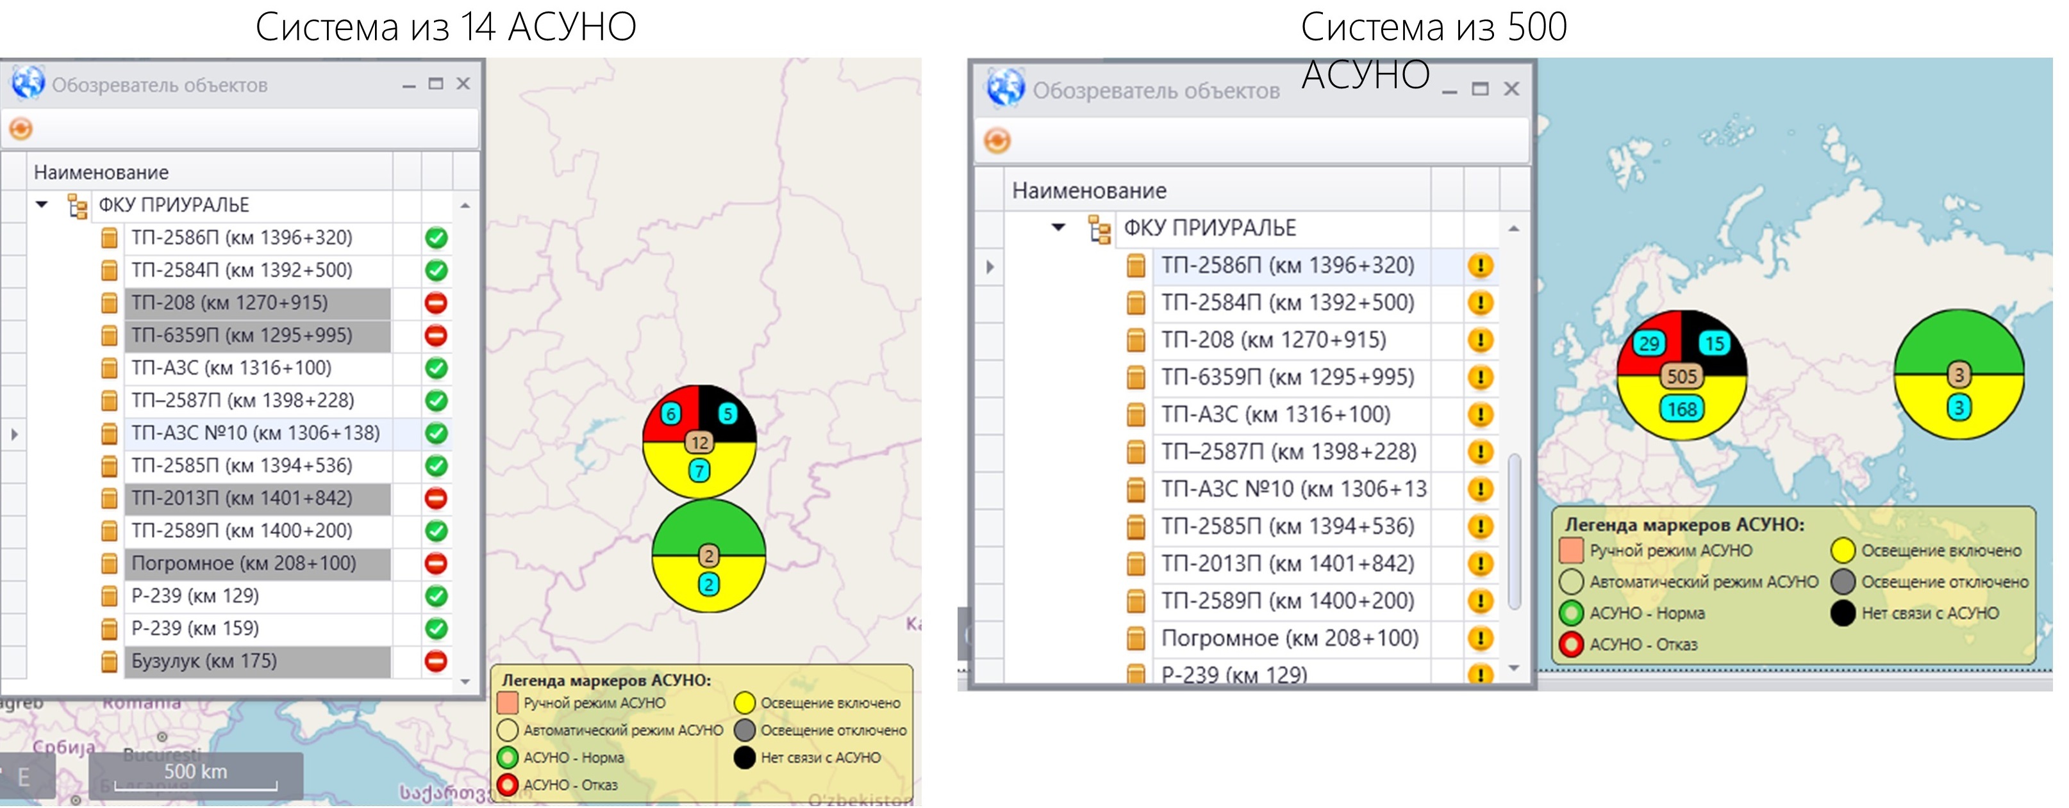2069x808 pixels.
Task: Click yellow warning status of ТП-208 in 500 АСУНО window
Action: point(1480,340)
